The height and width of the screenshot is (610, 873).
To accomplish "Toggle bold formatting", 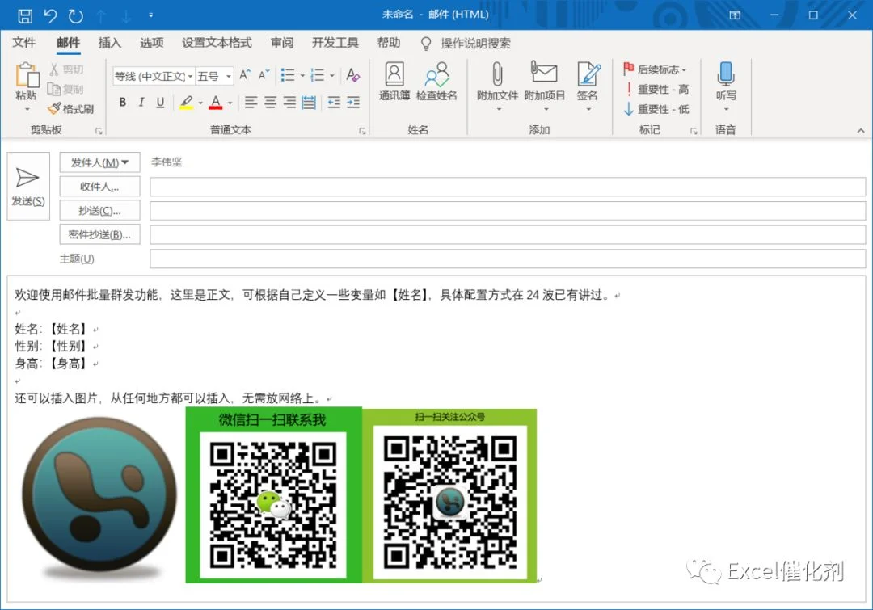I will 123,103.
